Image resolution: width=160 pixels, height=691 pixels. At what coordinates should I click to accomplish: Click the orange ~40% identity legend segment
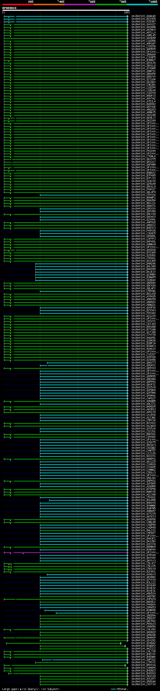pyautogui.click(x=49, y=4)
